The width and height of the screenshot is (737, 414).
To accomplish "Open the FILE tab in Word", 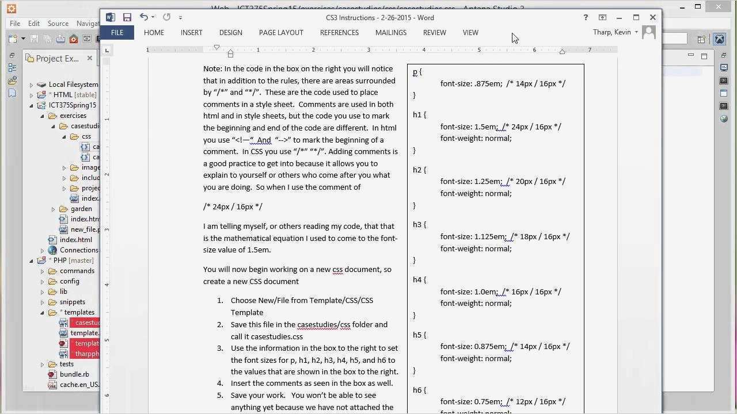I will coord(117,33).
